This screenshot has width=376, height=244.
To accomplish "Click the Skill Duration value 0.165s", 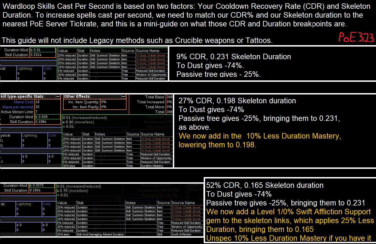I will point(42,190).
